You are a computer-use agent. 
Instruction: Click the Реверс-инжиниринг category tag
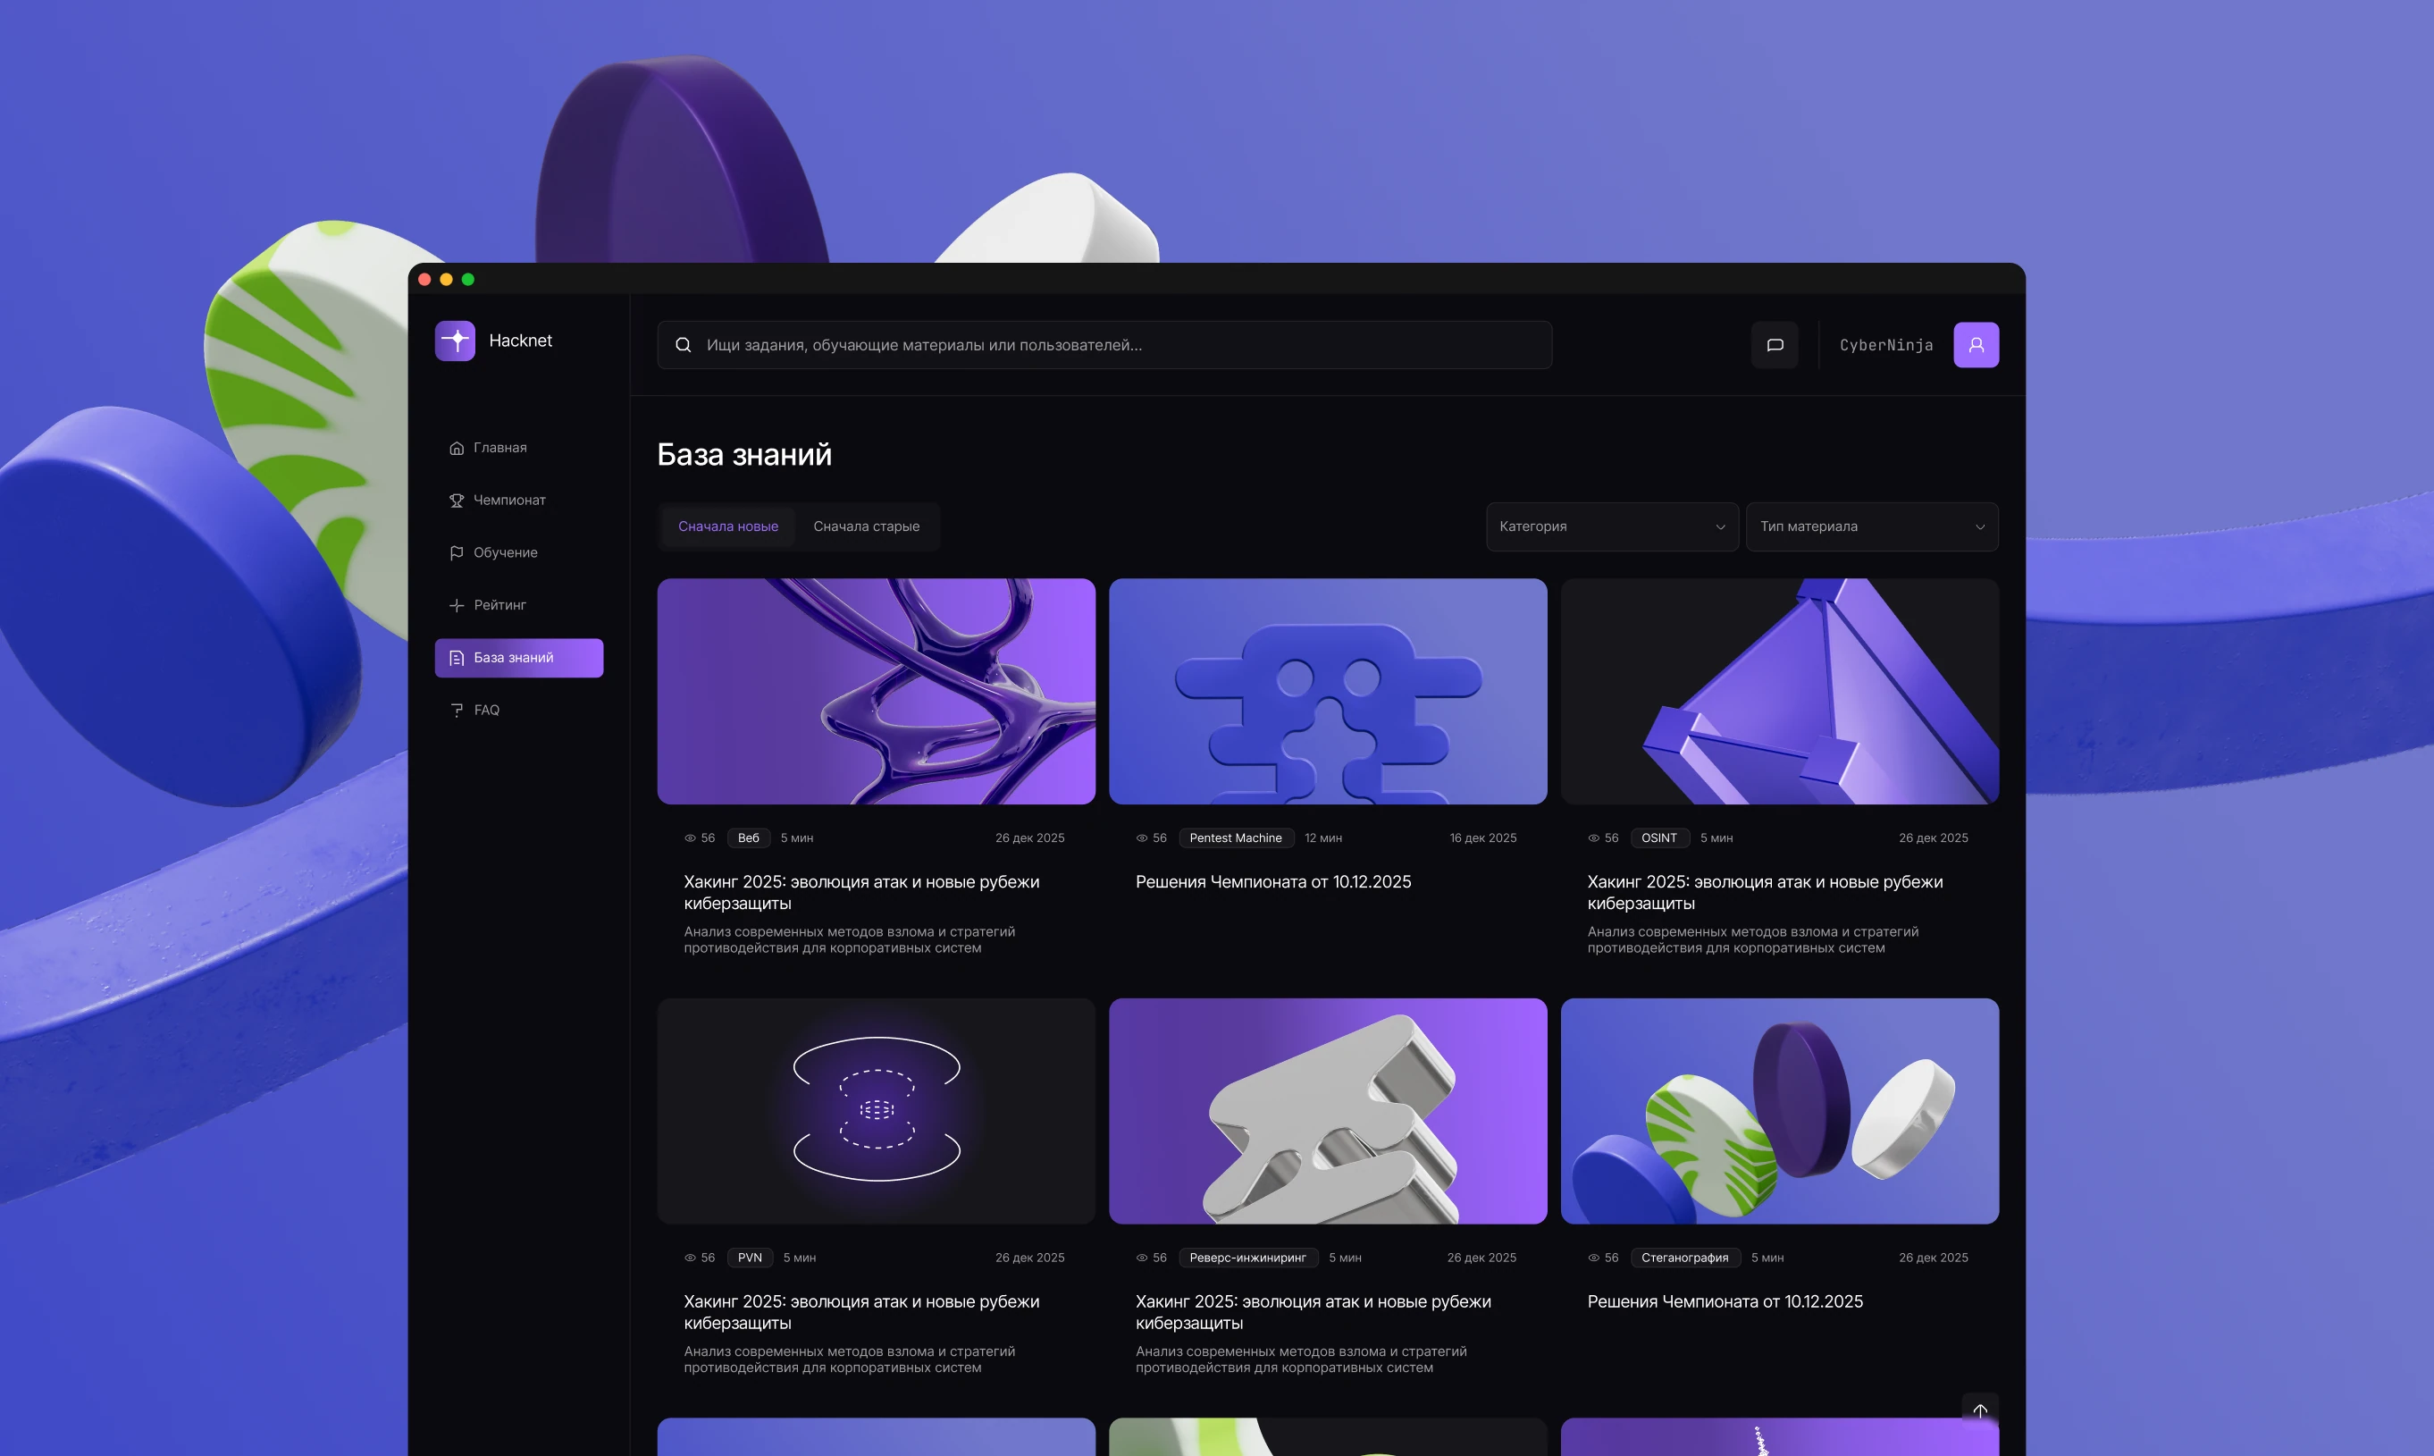[x=1247, y=1258]
